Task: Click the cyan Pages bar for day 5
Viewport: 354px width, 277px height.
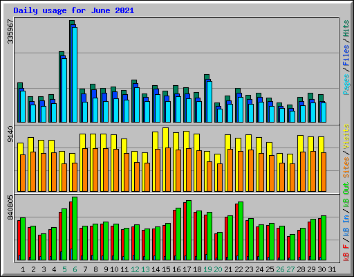Action: [64, 90]
